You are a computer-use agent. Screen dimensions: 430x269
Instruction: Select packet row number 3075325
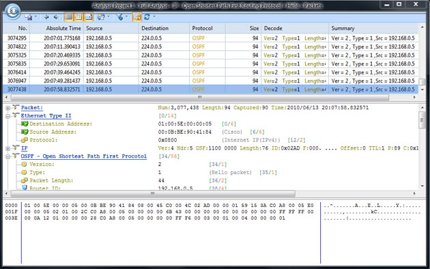click(x=211, y=55)
